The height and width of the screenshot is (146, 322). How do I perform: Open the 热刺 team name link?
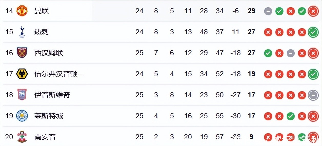pos(41,32)
